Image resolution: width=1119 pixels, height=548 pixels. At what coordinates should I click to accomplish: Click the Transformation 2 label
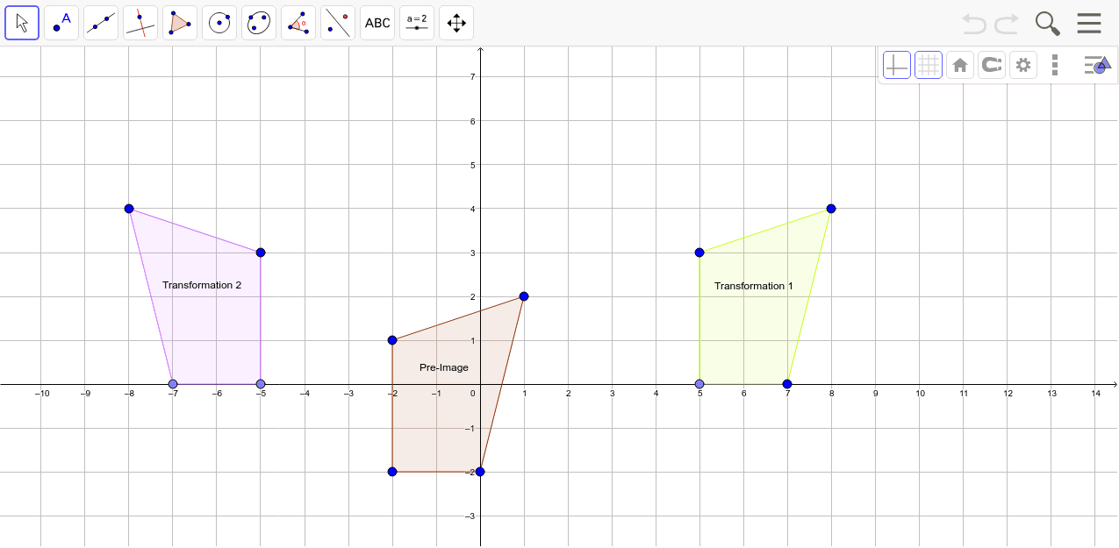click(202, 285)
